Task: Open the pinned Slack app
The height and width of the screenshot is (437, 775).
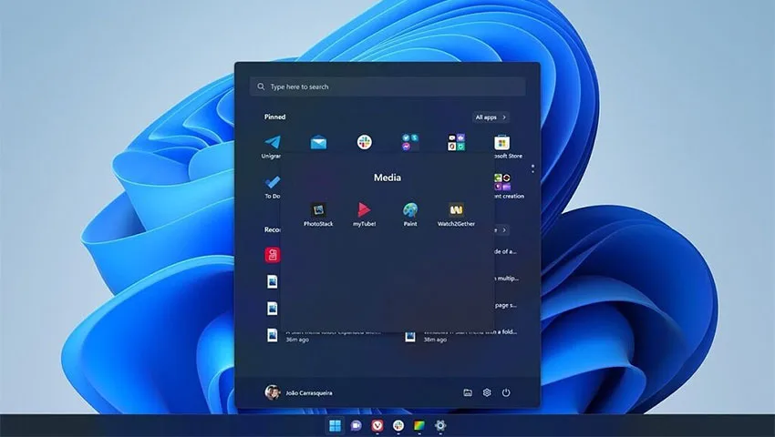Action: pos(365,142)
